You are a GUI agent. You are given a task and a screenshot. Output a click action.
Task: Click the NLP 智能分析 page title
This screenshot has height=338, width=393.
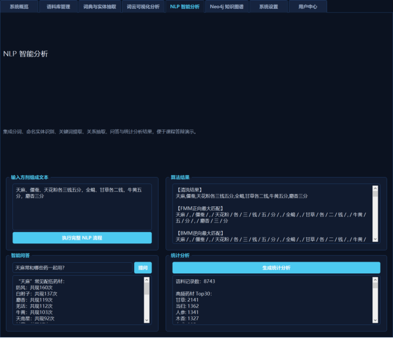point(25,53)
